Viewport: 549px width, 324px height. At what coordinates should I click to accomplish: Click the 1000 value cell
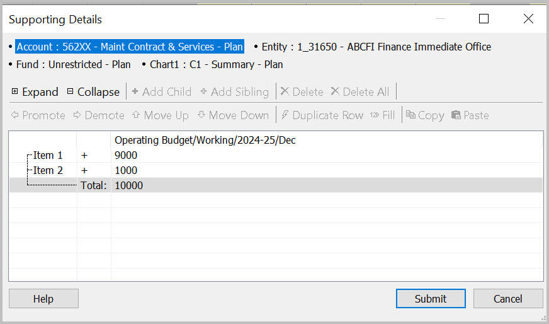pos(327,170)
